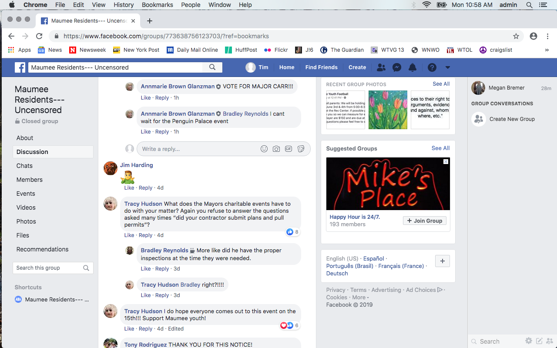The width and height of the screenshot is (557, 348).
Task: Click the Search this group field
Action: tap(48, 268)
